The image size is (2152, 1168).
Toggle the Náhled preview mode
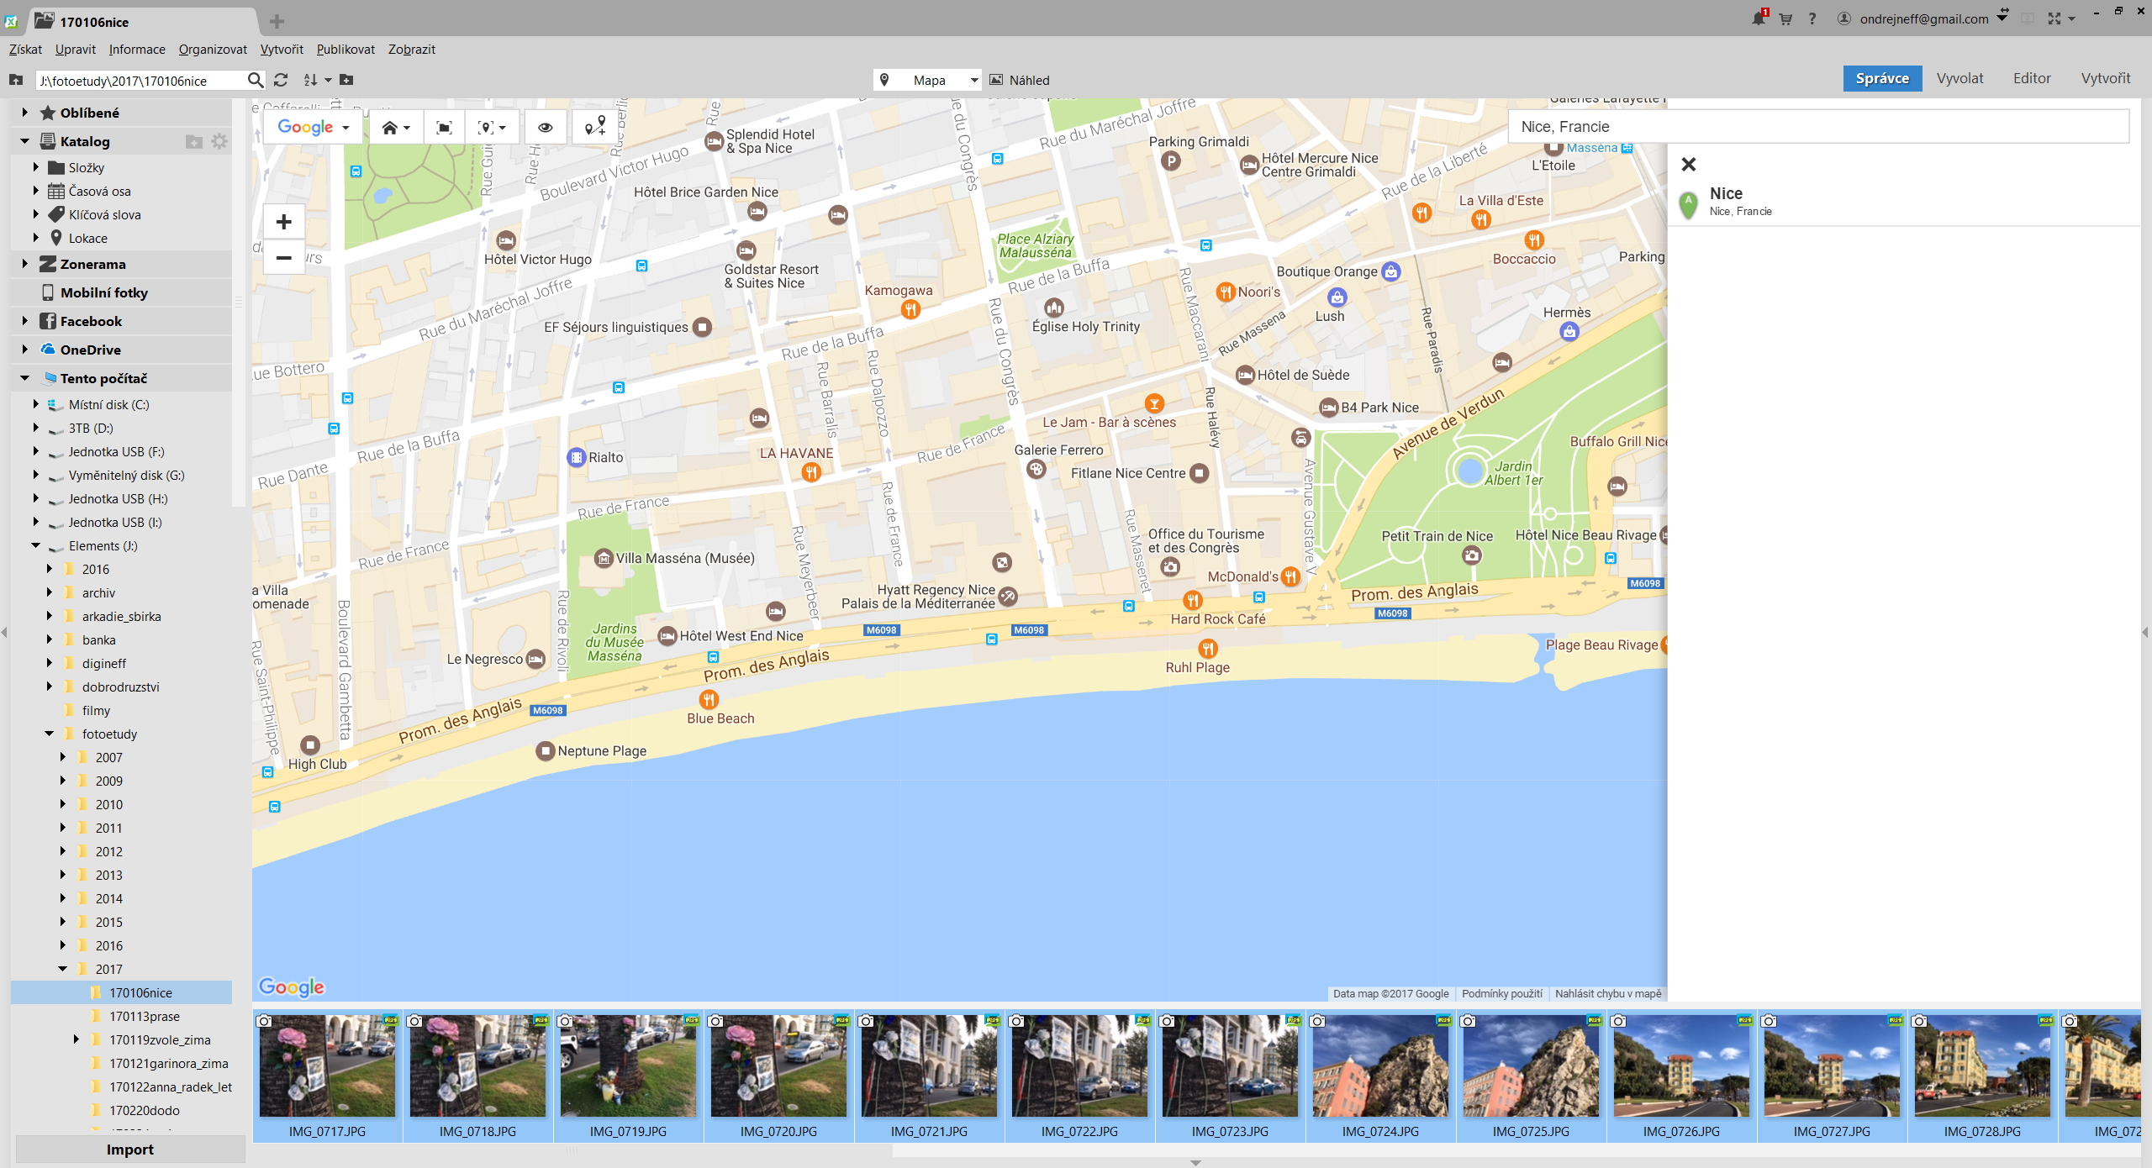pyautogui.click(x=1020, y=80)
